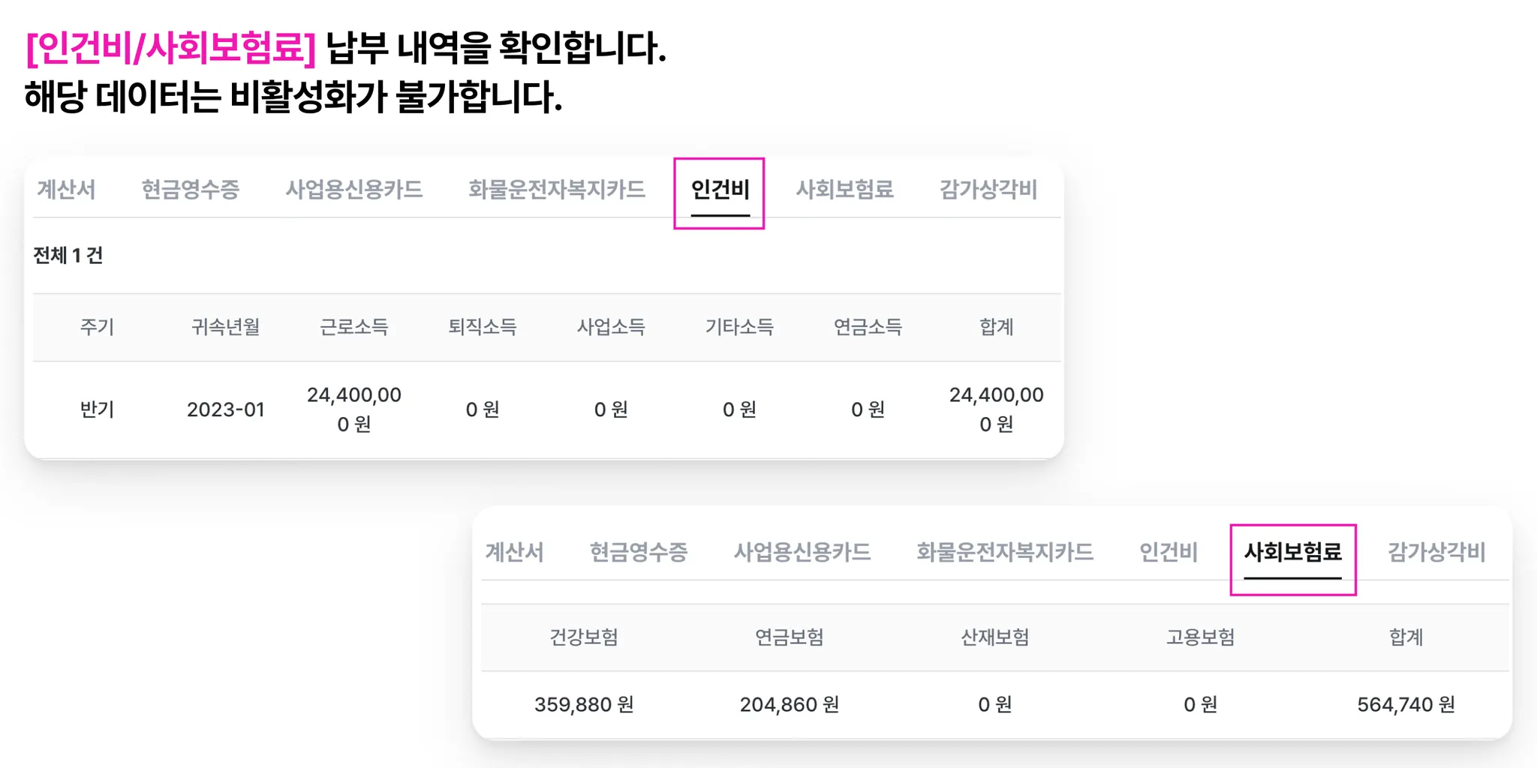
Task: Click the 근로소득 column header
Action: [353, 327]
